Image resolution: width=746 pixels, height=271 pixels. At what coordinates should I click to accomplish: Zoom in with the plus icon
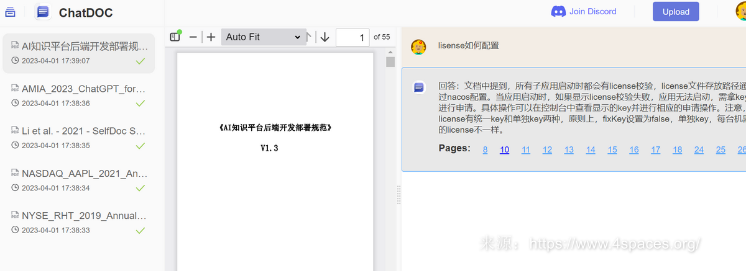point(211,37)
